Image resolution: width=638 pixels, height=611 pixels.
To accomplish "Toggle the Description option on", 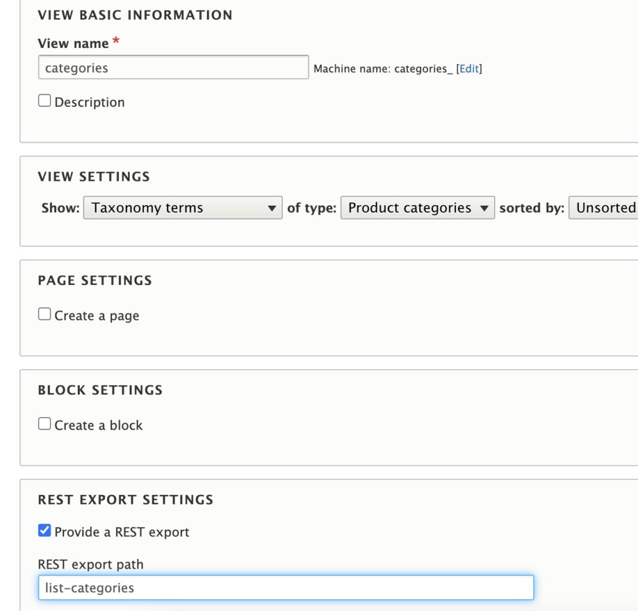I will [44, 99].
